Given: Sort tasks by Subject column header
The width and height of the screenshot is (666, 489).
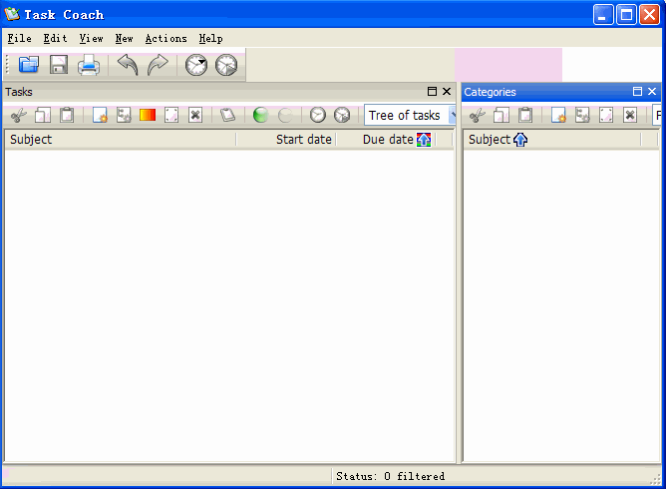Looking at the screenshot, I should (x=121, y=140).
